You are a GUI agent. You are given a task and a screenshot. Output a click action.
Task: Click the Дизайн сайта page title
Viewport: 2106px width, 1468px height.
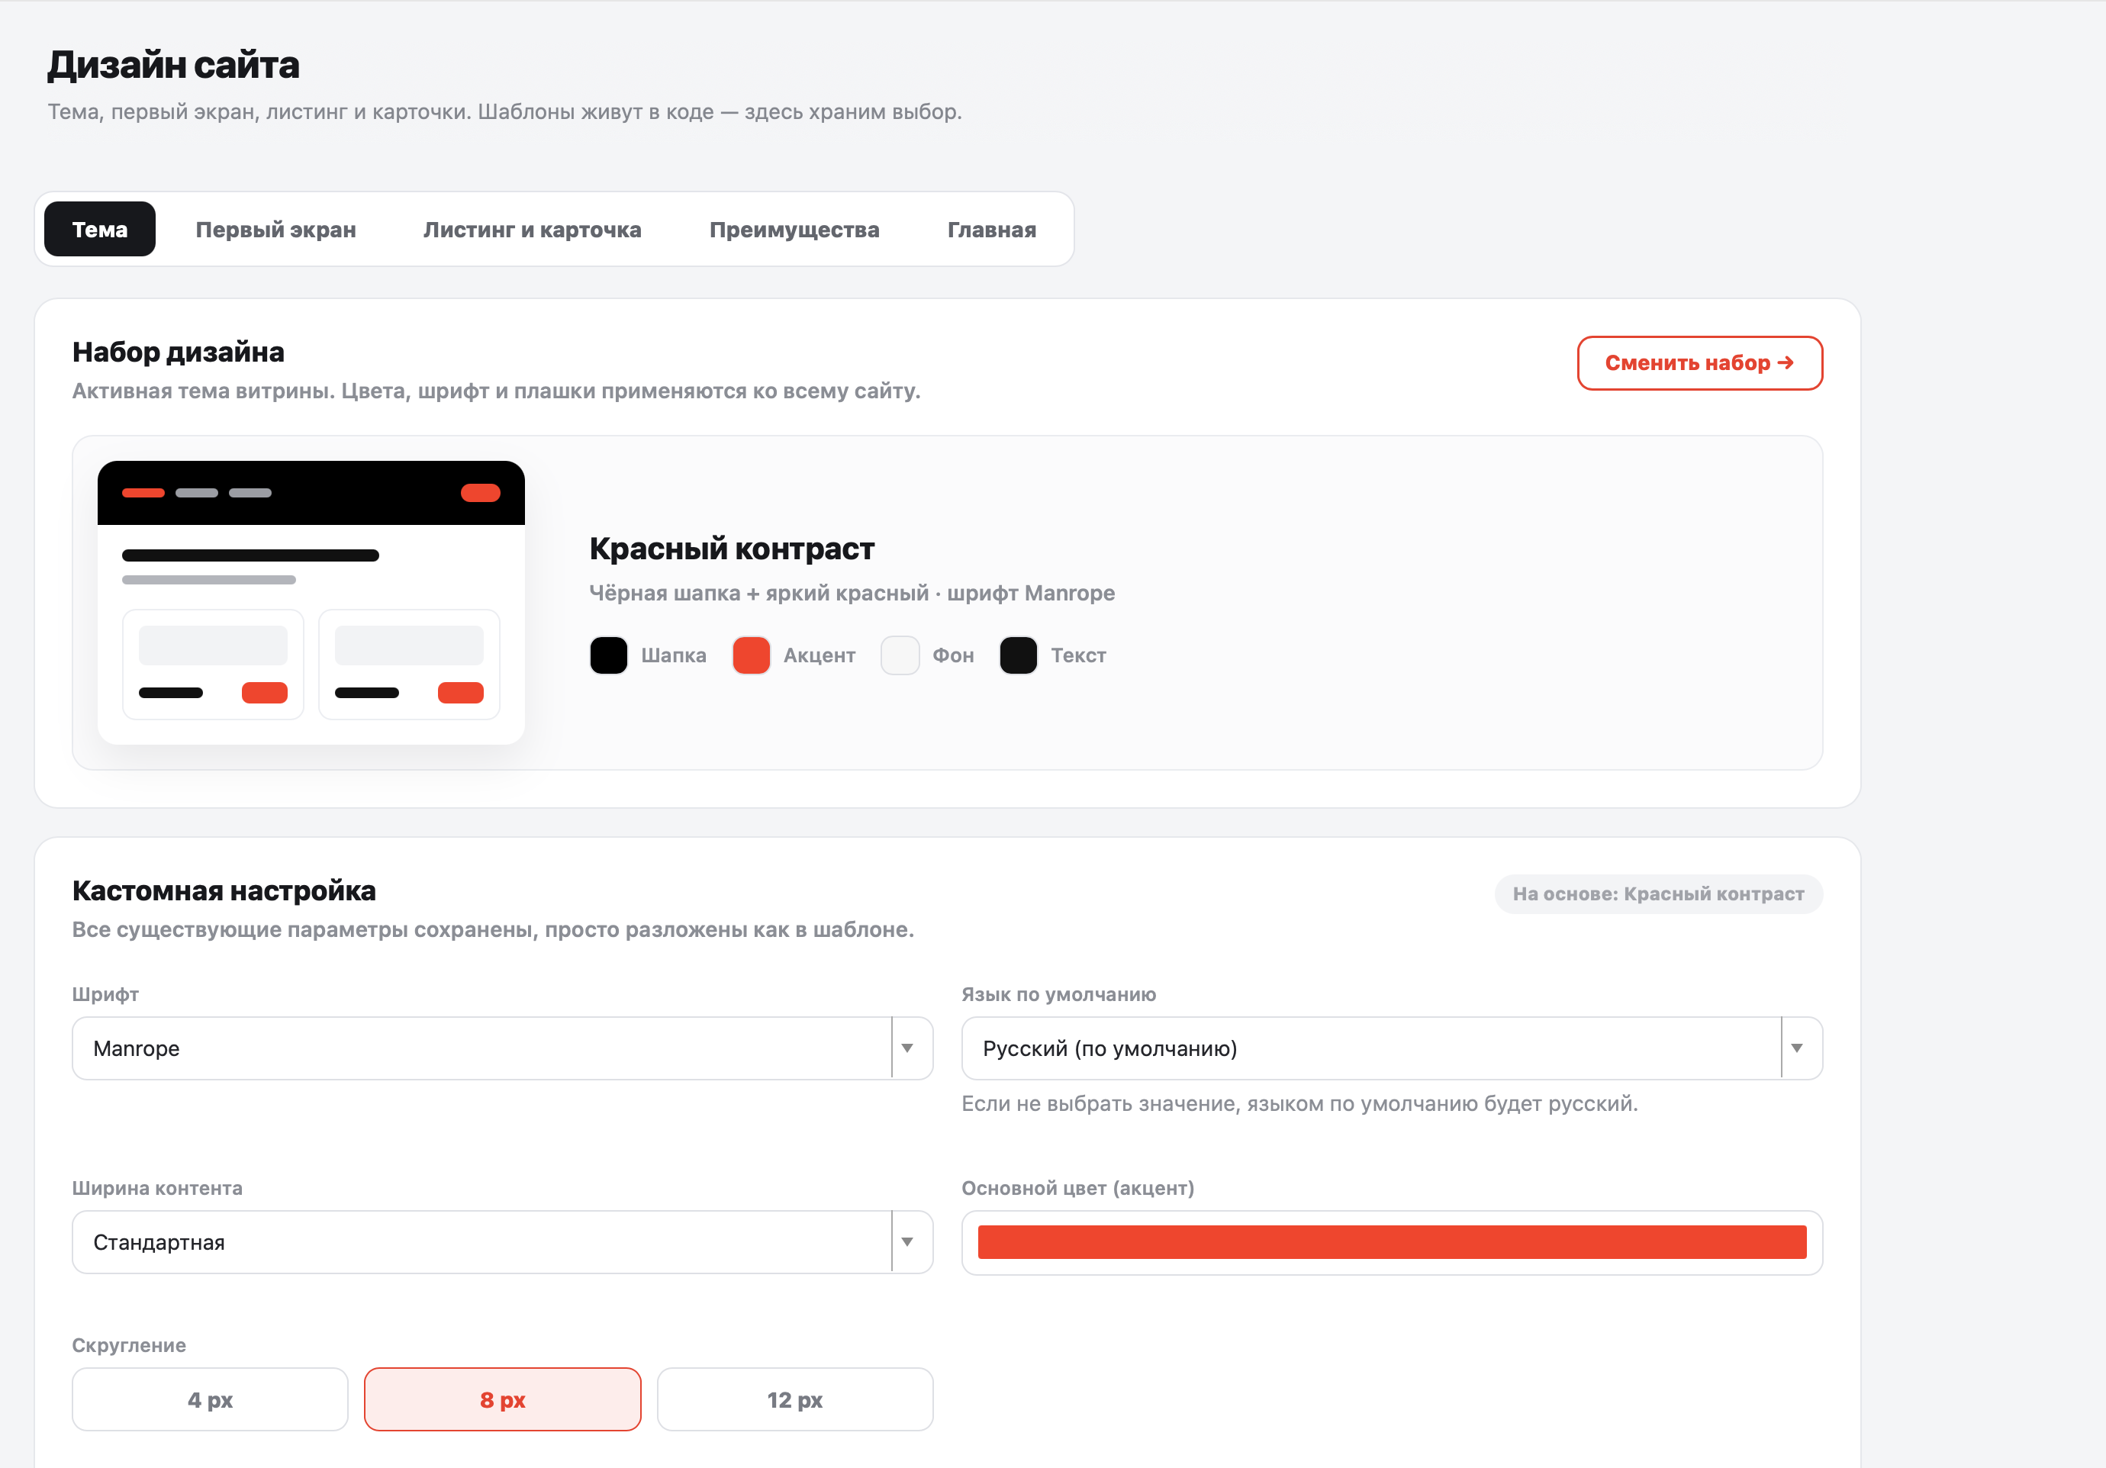point(174,65)
